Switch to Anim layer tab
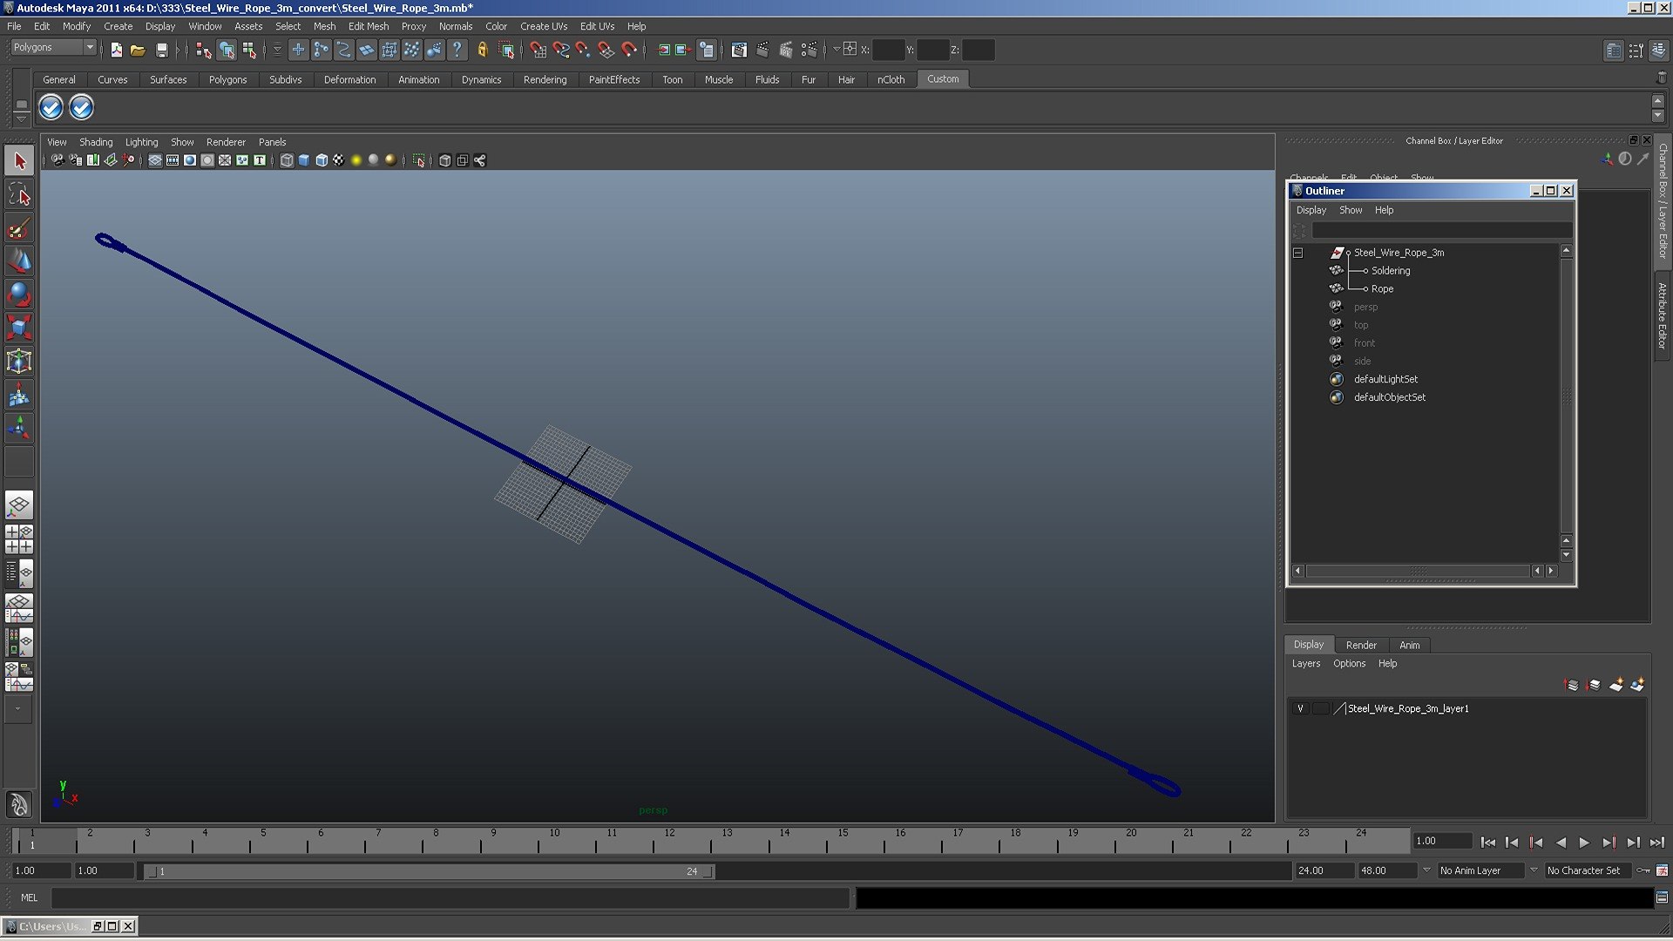 1409,645
